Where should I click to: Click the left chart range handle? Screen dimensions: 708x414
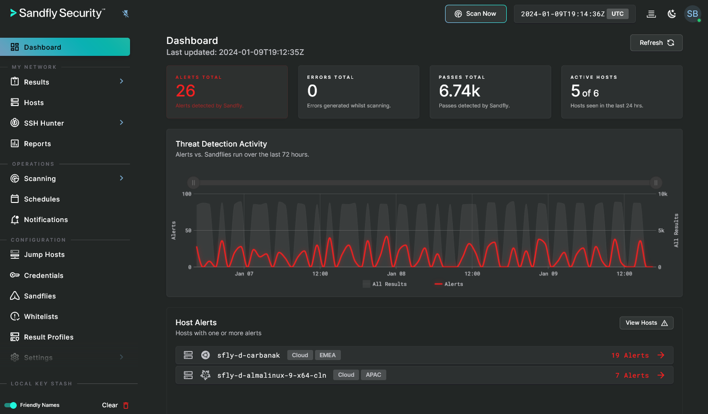click(194, 182)
